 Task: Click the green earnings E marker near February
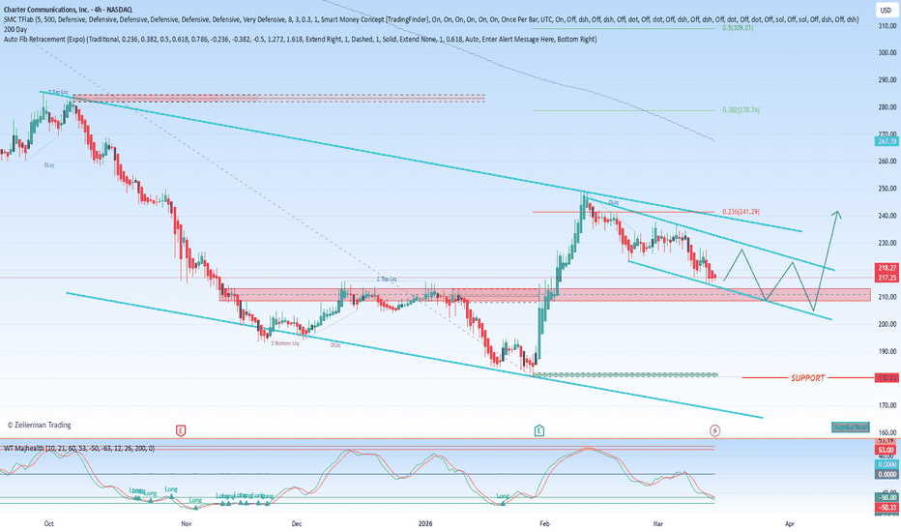[x=539, y=430]
